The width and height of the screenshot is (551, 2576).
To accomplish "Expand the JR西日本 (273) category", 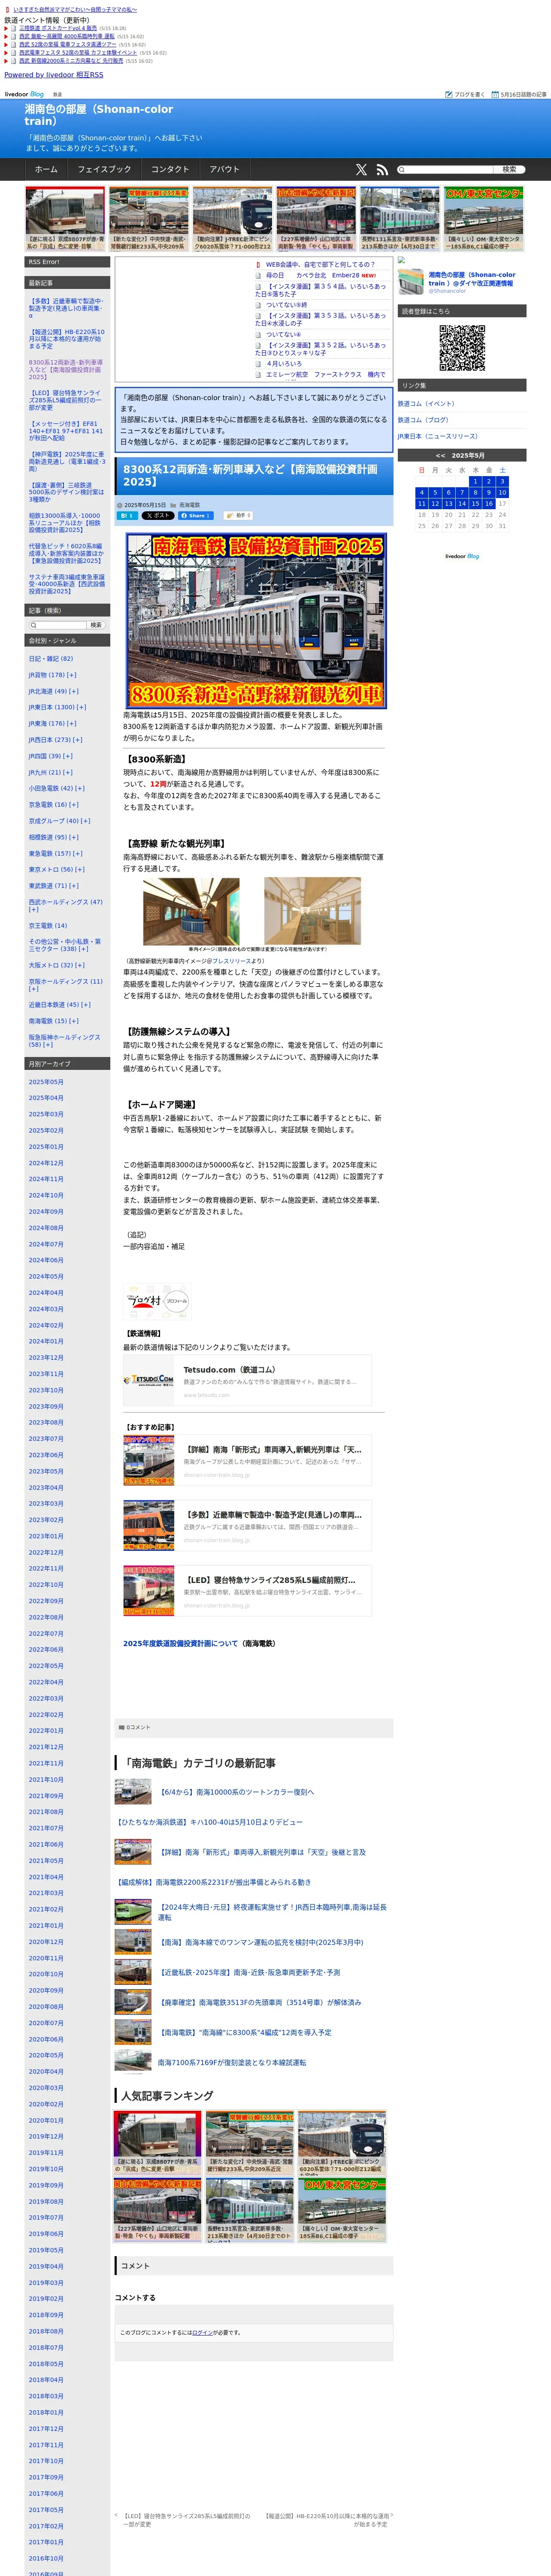I will tap(78, 740).
